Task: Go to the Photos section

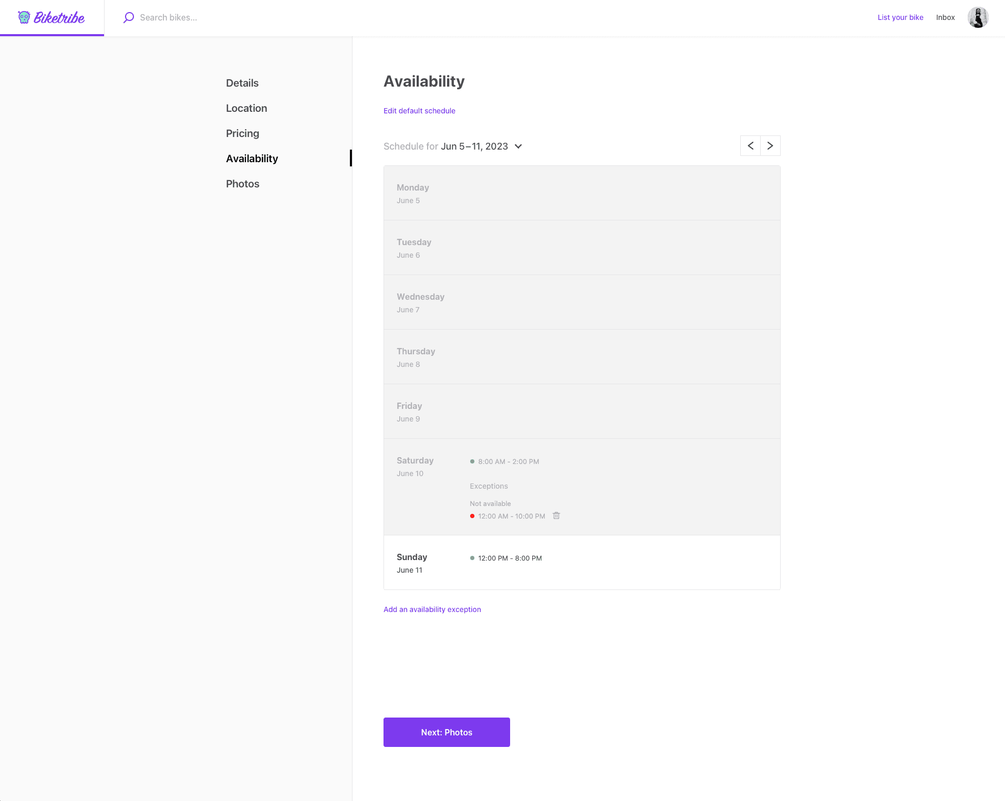Action: point(242,184)
